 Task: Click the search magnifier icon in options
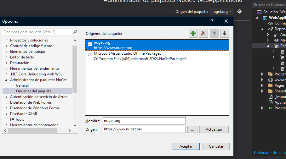click(75, 32)
